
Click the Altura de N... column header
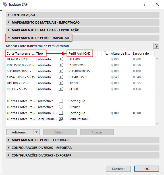click(x=121, y=53)
